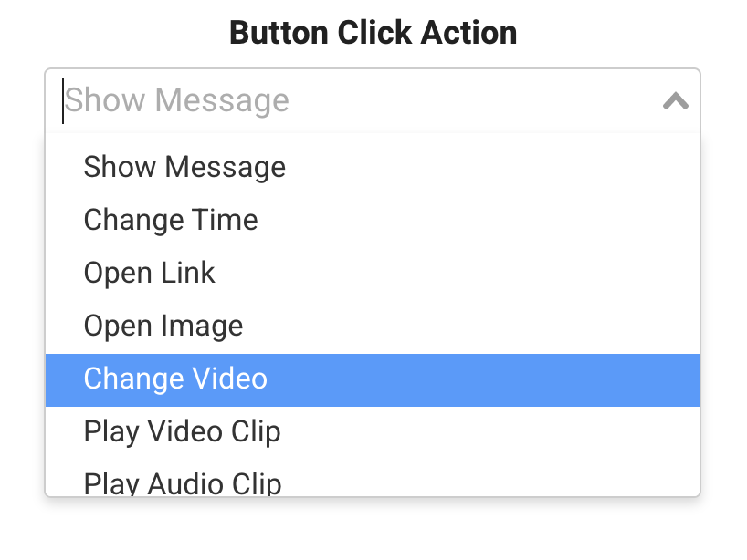Choose the Play Video Clip action

coord(182,431)
